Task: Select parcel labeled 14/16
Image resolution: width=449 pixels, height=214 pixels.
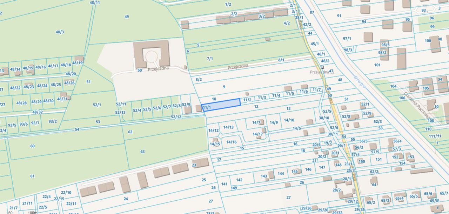Action: point(232,142)
